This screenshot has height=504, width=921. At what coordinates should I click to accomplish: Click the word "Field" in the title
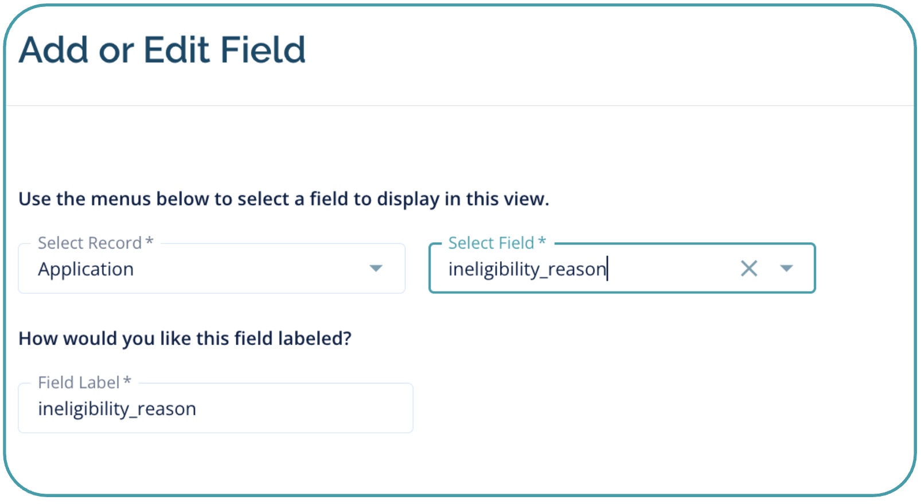(263, 50)
